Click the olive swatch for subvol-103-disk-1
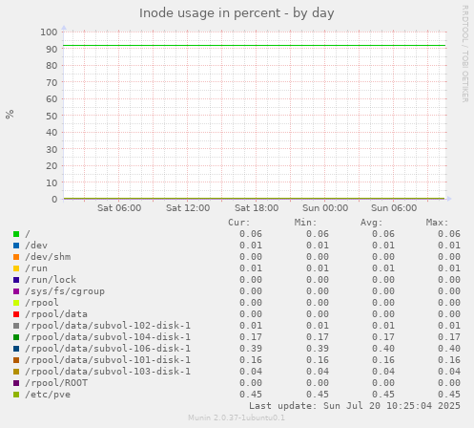This screenshot has height=428, width=474. pos(16,372)
